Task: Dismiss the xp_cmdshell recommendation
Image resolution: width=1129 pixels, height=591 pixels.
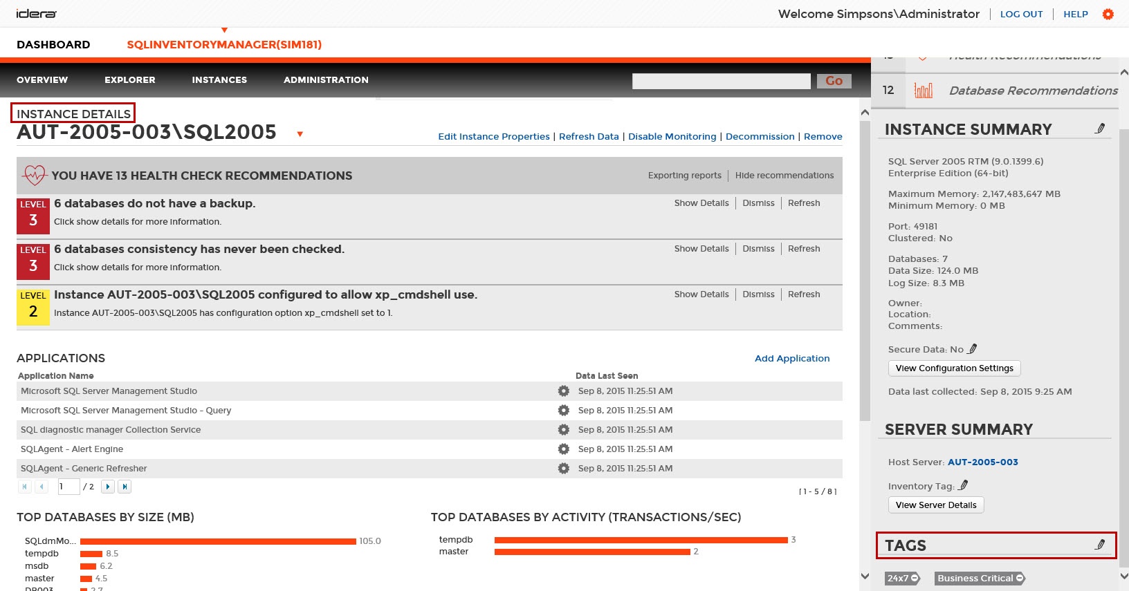Action: [x=758, y=294]
